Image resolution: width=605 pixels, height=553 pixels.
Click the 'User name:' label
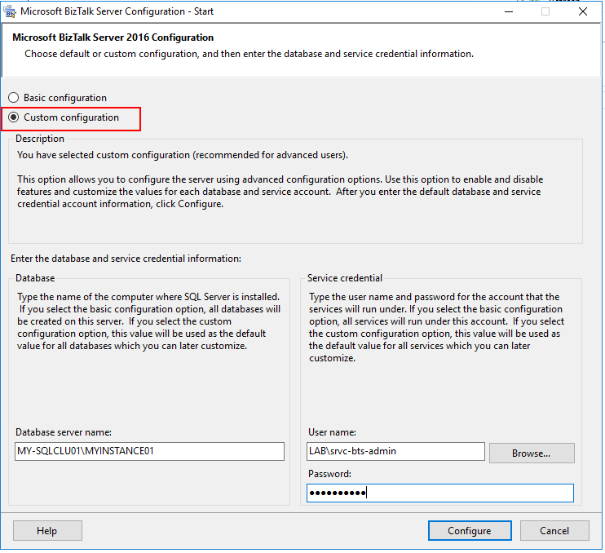(332, 432)
